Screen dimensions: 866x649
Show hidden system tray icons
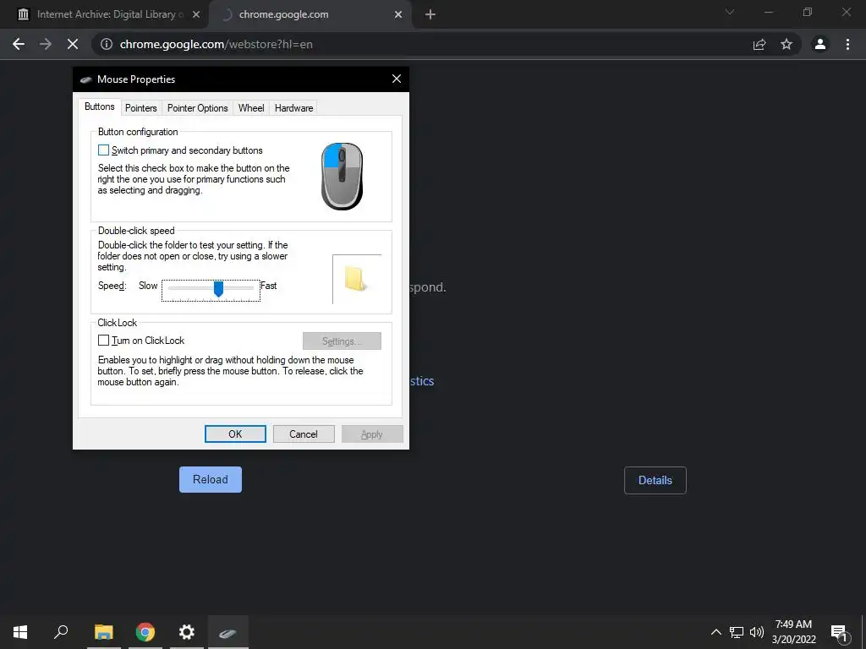click(x=715, y=632)
